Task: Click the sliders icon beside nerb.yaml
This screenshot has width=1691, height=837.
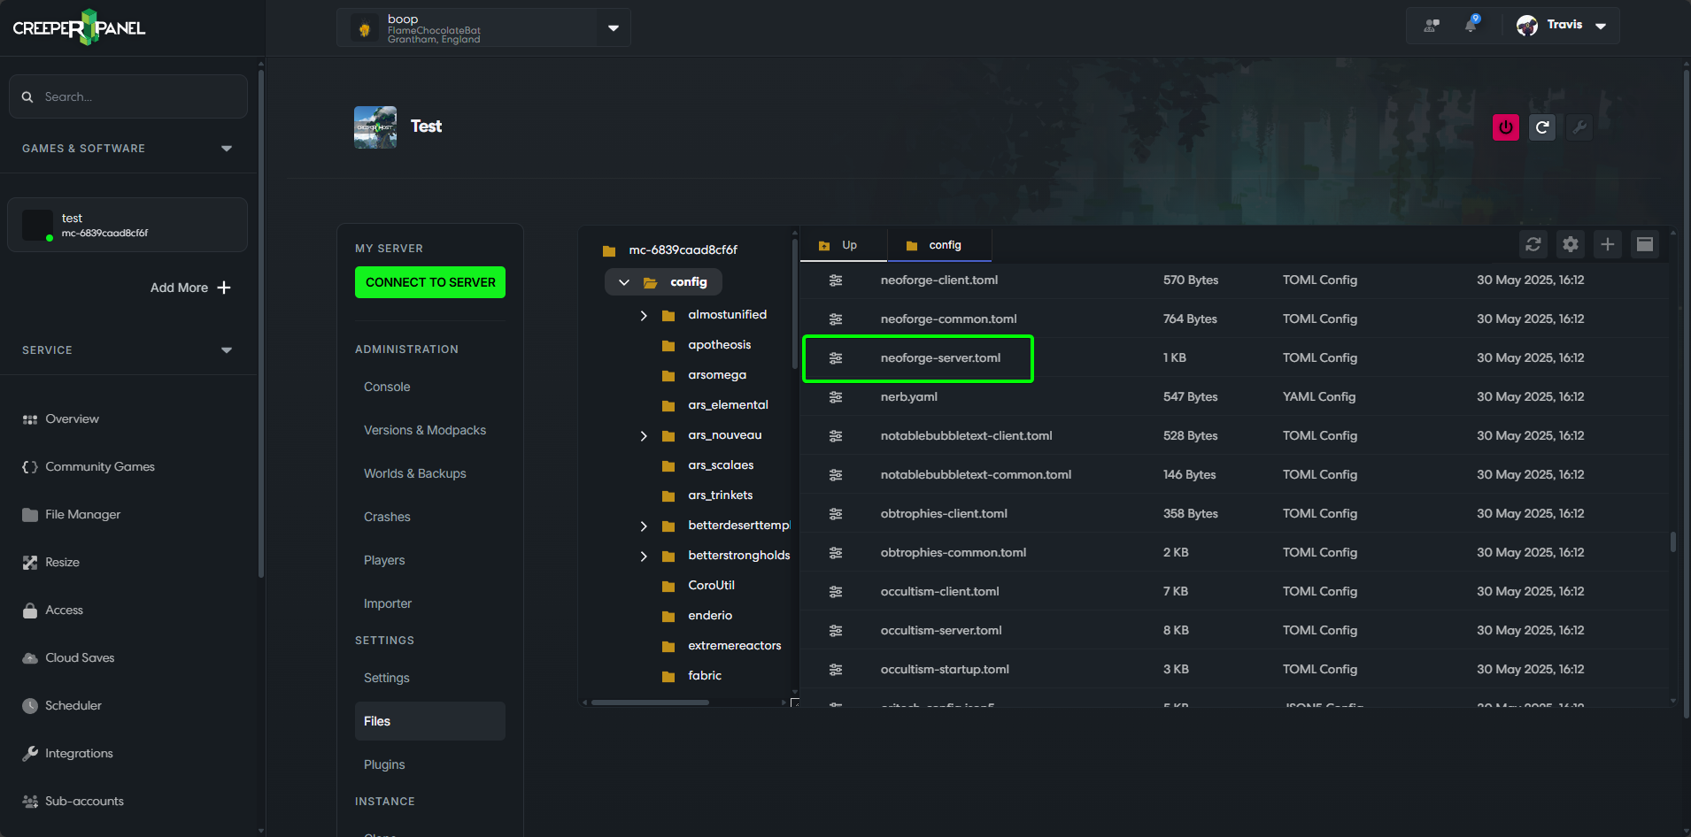Action: [837, 396]
